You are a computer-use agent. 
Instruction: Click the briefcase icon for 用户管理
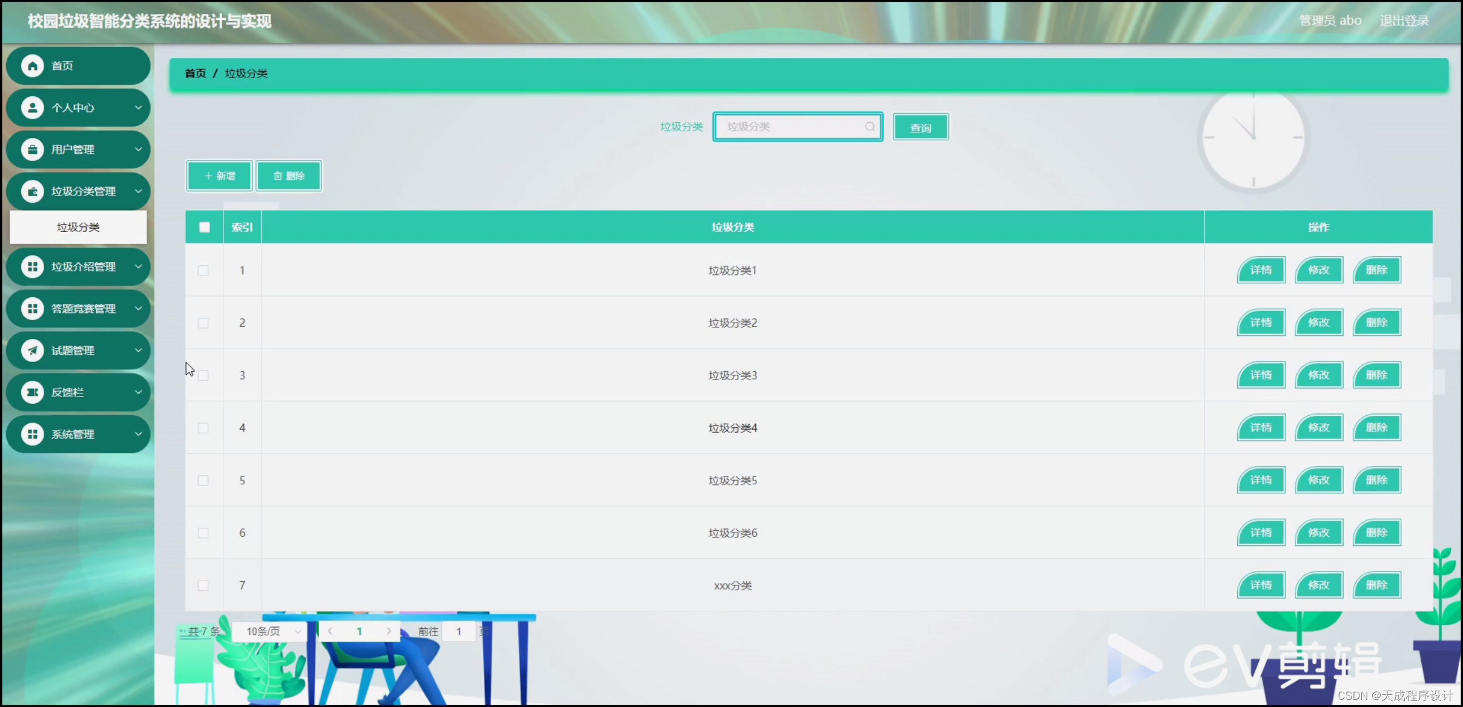(x=33, y=150)
